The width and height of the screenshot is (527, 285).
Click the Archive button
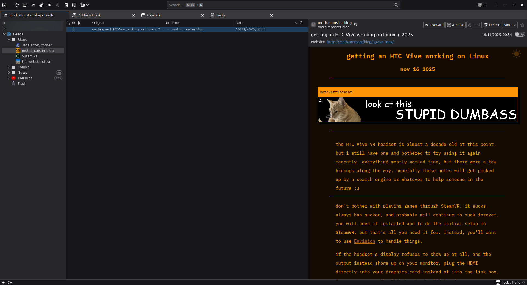coord(455,25)
